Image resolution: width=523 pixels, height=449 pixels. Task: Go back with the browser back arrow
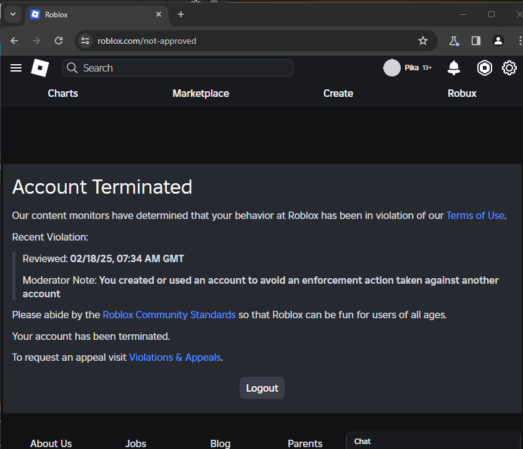14,41
